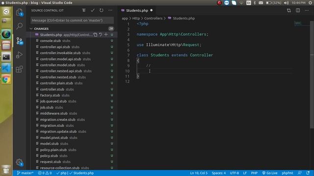Screen dimensions: 314x176
Task: Stage changes for Students.php
Action: (106, 35)
